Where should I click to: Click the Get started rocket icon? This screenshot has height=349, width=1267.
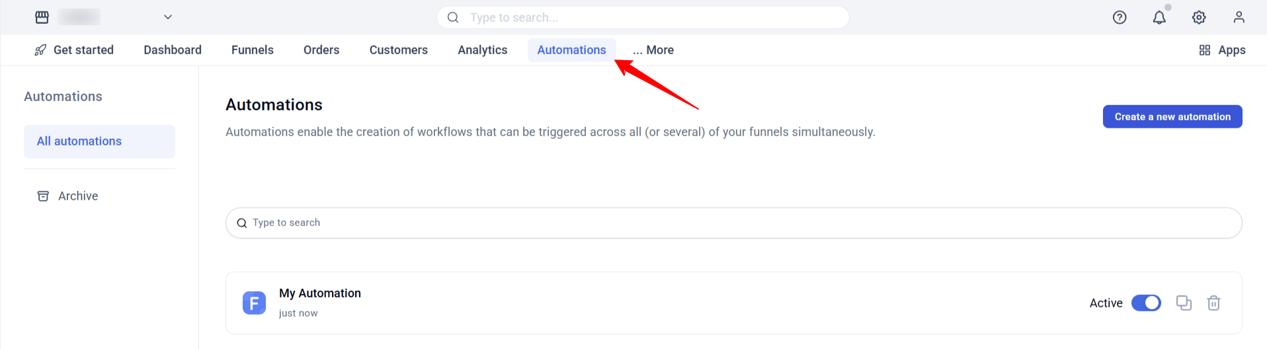[40, 50]
